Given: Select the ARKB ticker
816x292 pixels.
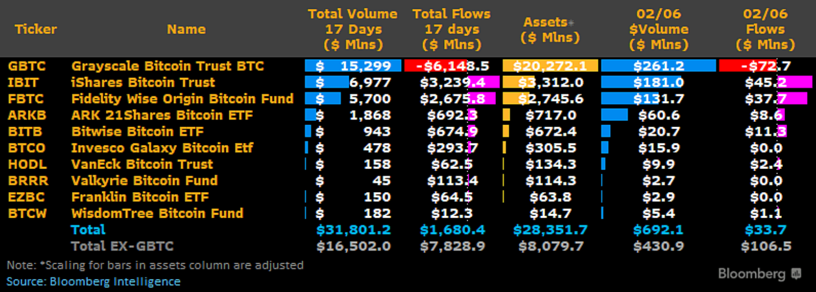Looking at the screenshot, I should [26, 115].
